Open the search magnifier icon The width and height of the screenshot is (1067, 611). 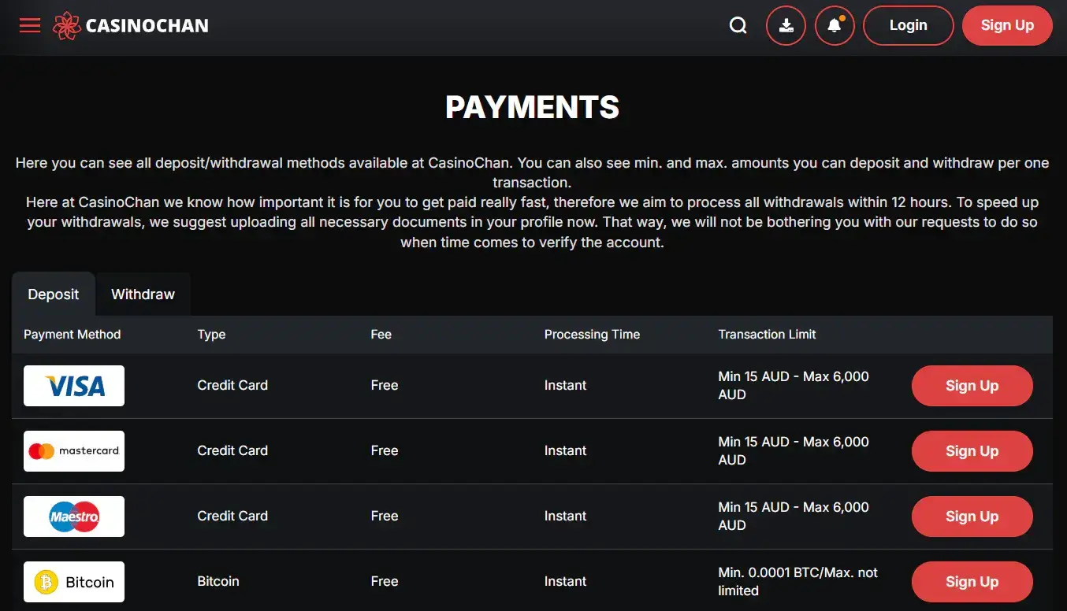coord(738,26)
